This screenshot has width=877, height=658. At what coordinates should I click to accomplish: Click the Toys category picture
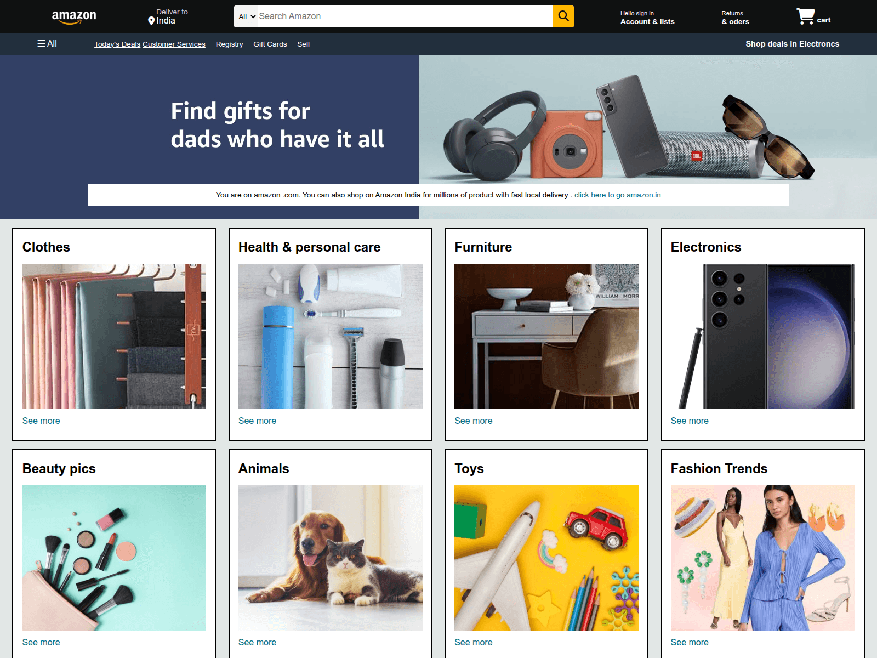(546, 558)
